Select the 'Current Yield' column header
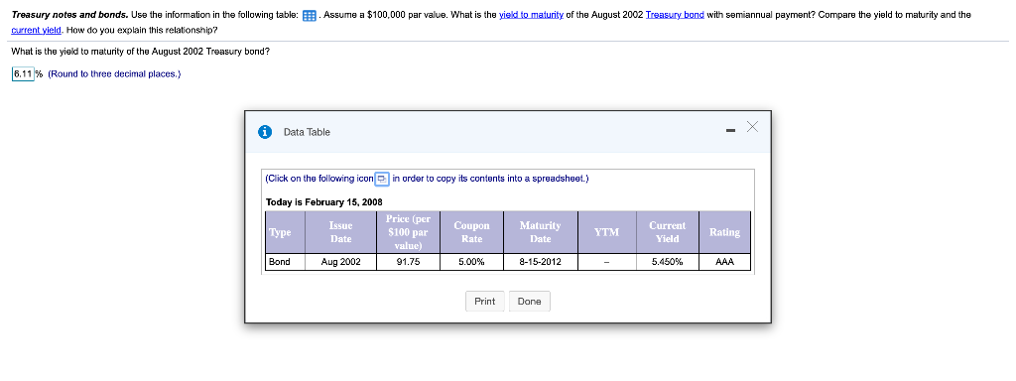Image resolution: width=1016 pixels, height=381 pixels. 668,232
